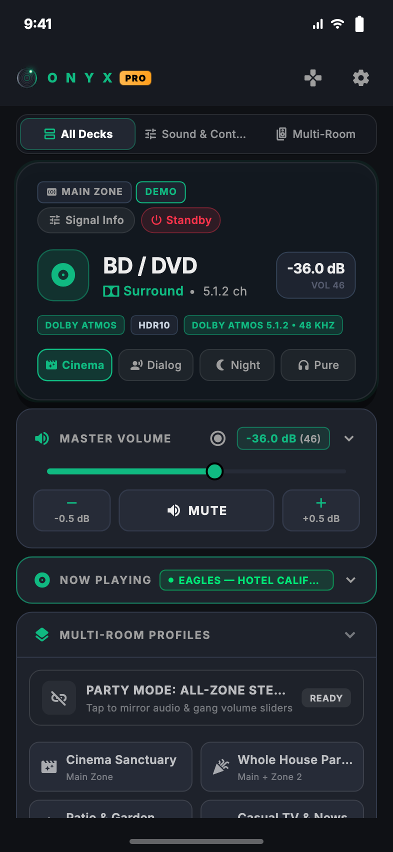Tap the MULTI-ROOM PROFILES heading
This screenshot has height=852, width=393.
[135, 635]
